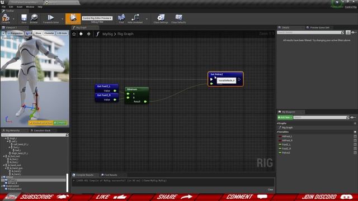This screenshot has width=358, height=201.
Task: Click the viewport Show button
Action: (38, 33)
